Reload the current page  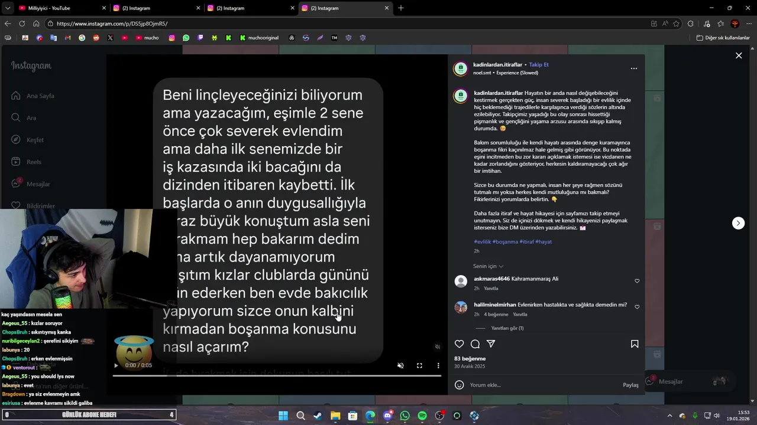click(x=22, y=24)
